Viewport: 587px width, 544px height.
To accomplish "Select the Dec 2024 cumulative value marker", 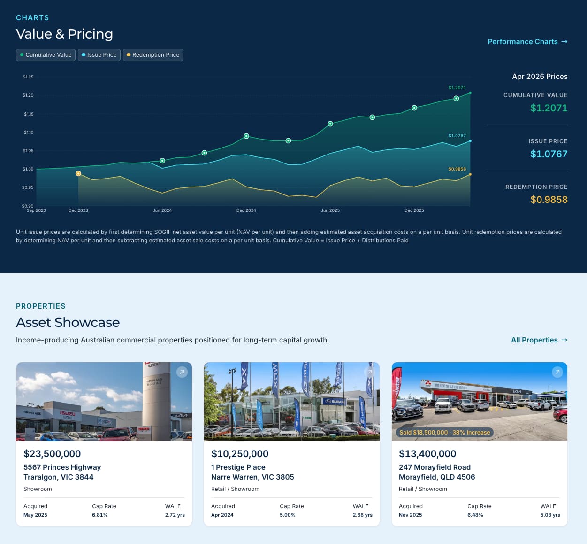I will click(x=246, y=136).
